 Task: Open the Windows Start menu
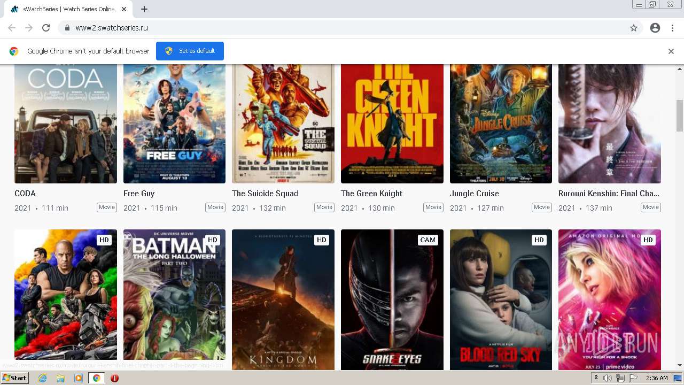pyautogui.click(x=14, y=378)
